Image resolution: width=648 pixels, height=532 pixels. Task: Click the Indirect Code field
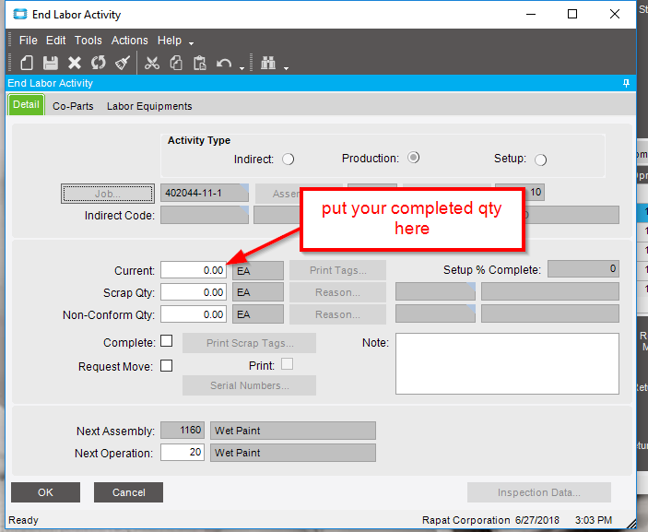[x=205, y=215]
